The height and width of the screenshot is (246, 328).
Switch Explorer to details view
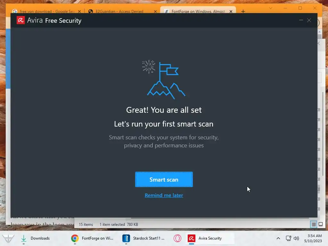click(314, 225)
